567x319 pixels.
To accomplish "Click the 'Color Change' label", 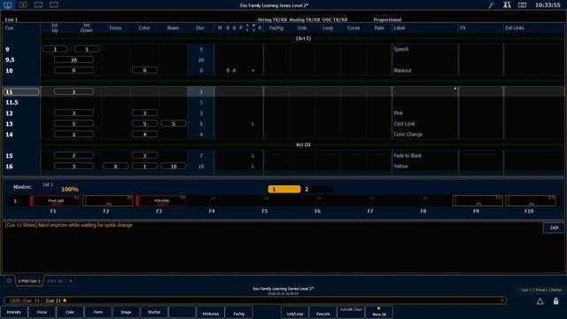I will coord(408,134).
